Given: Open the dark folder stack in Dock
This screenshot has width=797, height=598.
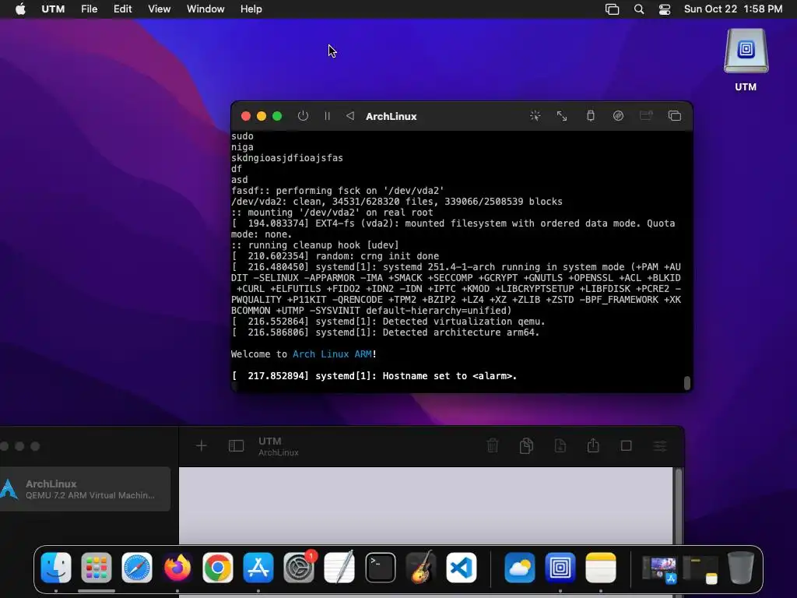Looking at the screenshot, I should [x=700, y=568].
